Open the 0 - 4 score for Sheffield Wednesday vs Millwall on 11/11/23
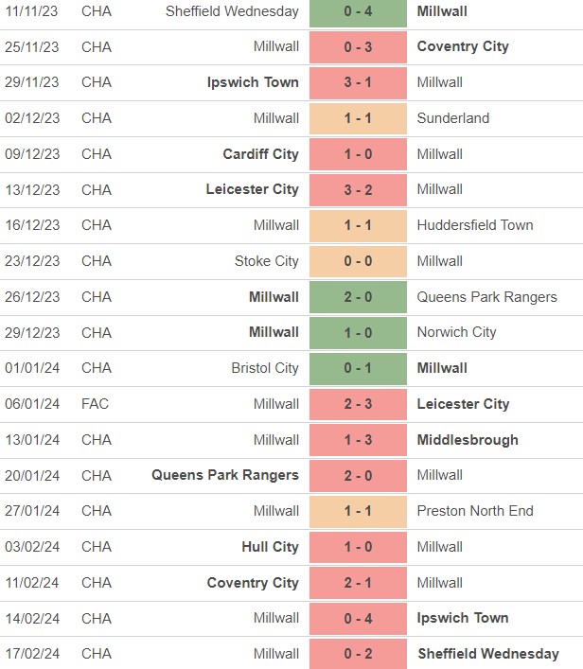 pyautogui.click(x=358, y=11)
